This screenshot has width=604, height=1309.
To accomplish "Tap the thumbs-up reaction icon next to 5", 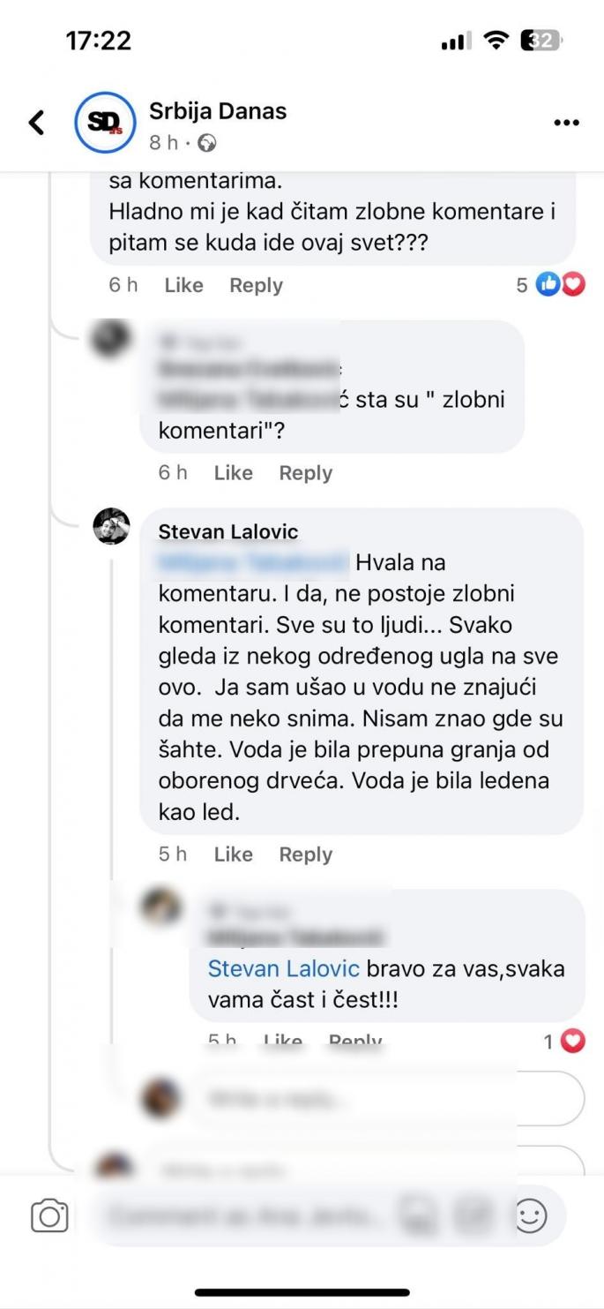I will [x=547, y=284].
